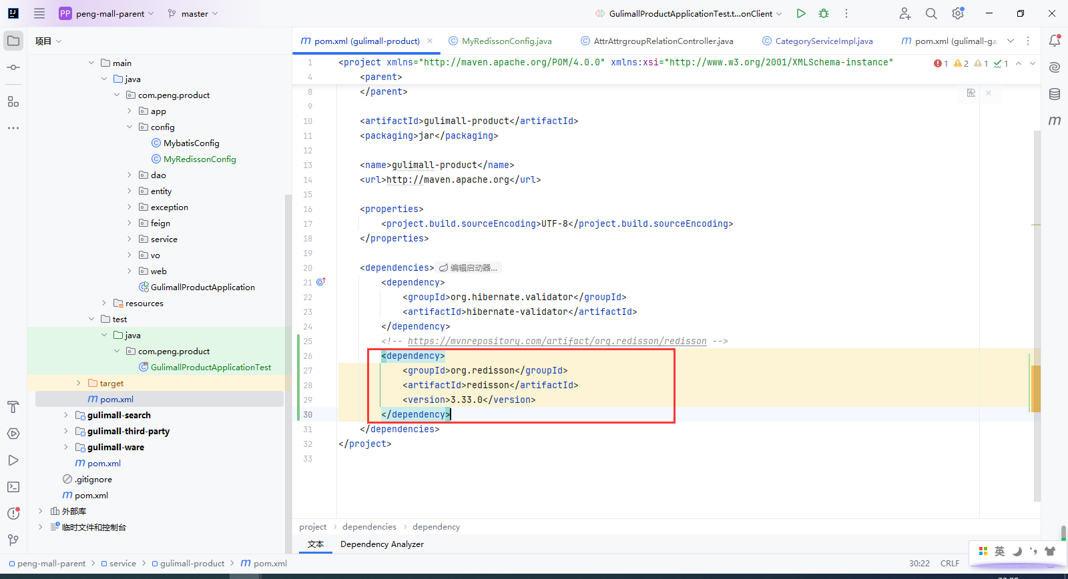Viewport: 1068px width, 579px height.
Task: Click the error count indicator
Action: point(941,63)
